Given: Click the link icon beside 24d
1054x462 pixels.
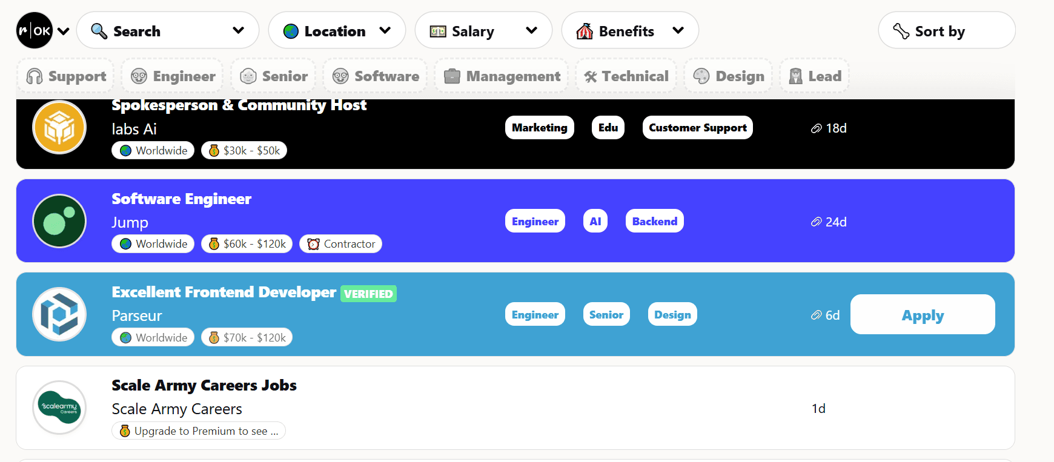Looking at the screenshot, I should [817, 222].
